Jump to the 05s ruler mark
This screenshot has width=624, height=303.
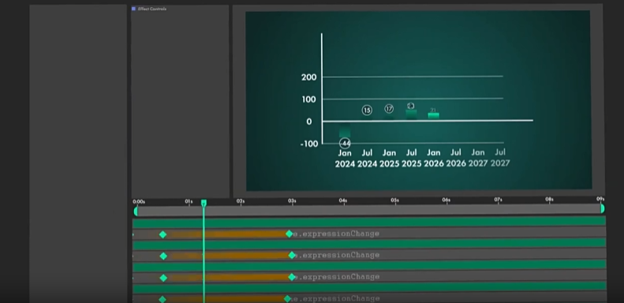[x=394, y=200]
